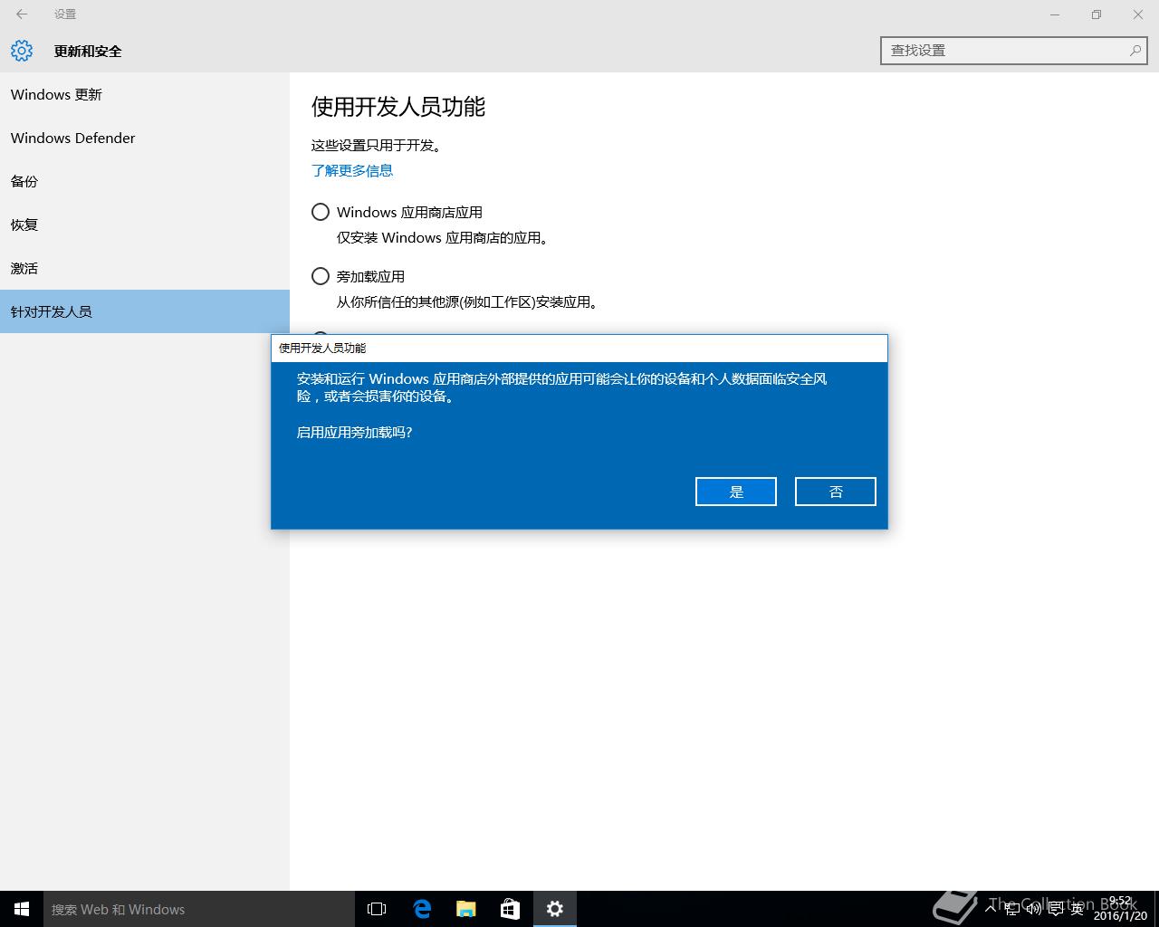
Task: Minimize the 设置 window
Action: (x=1055, y=14)
